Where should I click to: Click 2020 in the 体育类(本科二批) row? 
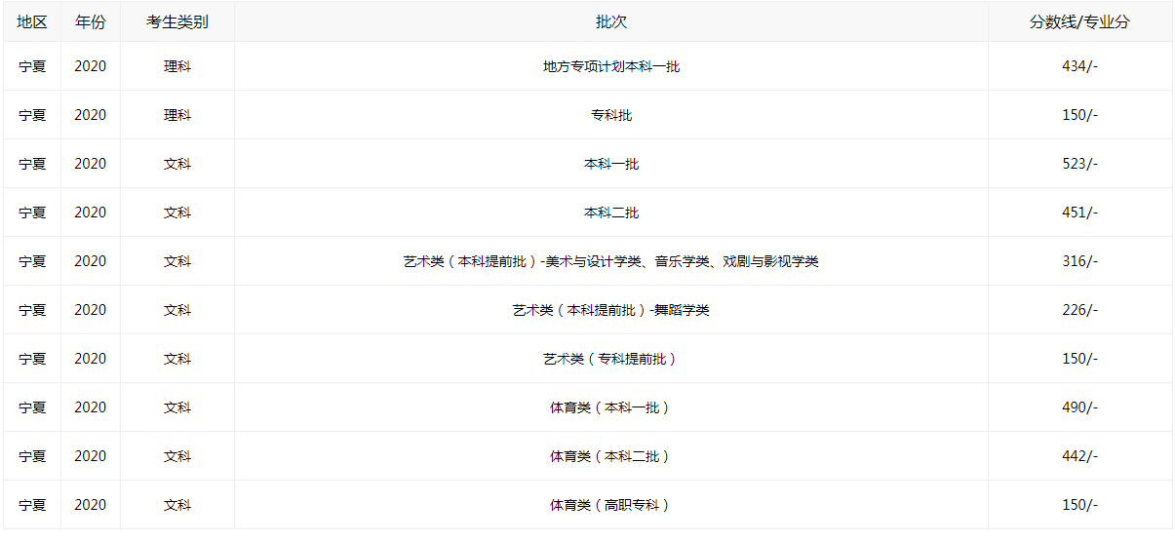coord(90,456)
